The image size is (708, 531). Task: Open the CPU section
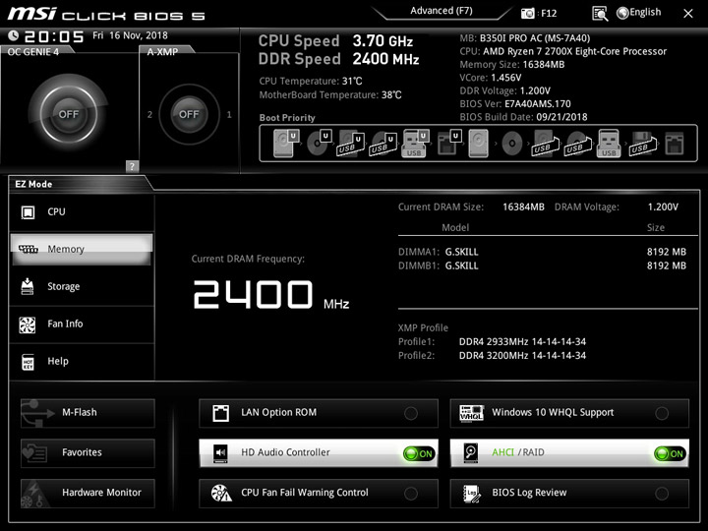82,211
